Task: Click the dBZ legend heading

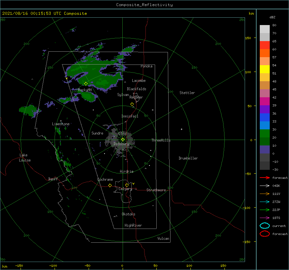Action: pos(272,17)
